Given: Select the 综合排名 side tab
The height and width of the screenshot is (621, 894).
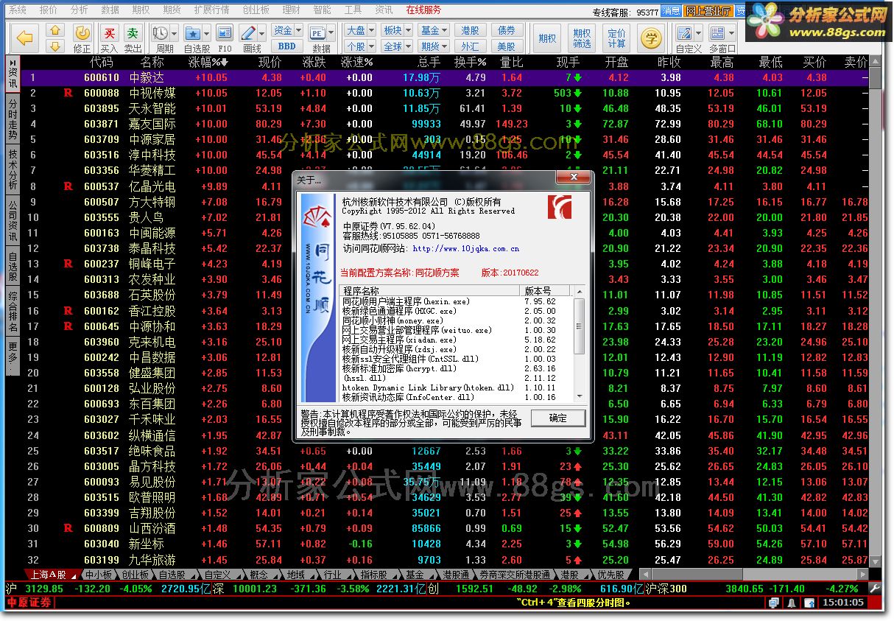Looking at the screenshot, I should click(x=13, y=312).
